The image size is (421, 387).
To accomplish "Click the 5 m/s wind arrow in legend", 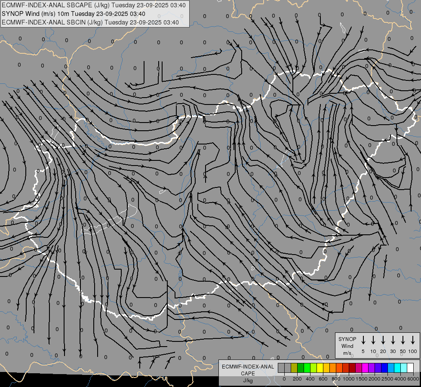I will click(x=363, y=340).
